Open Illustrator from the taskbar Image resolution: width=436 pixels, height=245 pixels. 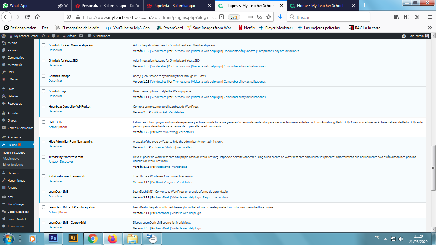coord(73,238)
